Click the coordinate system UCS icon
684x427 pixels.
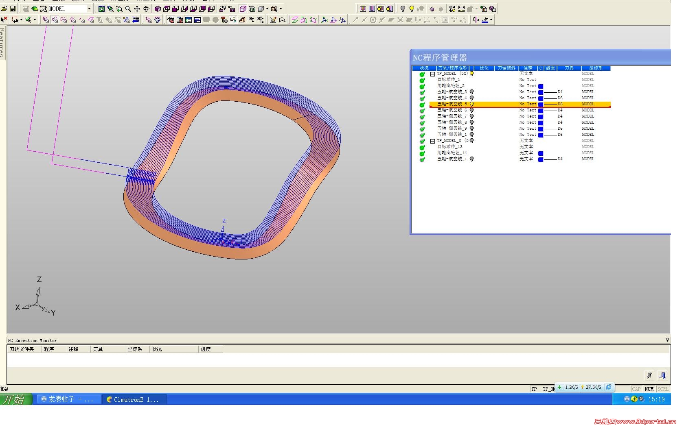[324, 20]
